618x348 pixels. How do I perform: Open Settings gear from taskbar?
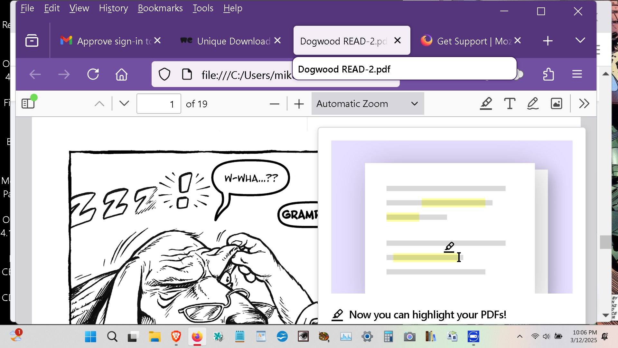point(367,337)
